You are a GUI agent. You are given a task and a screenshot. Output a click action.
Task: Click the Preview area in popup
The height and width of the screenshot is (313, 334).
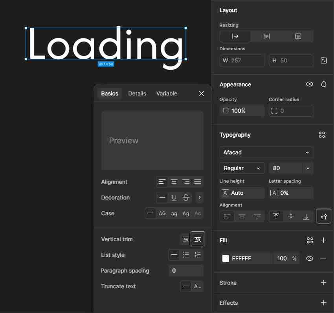(x=152, y=140)
